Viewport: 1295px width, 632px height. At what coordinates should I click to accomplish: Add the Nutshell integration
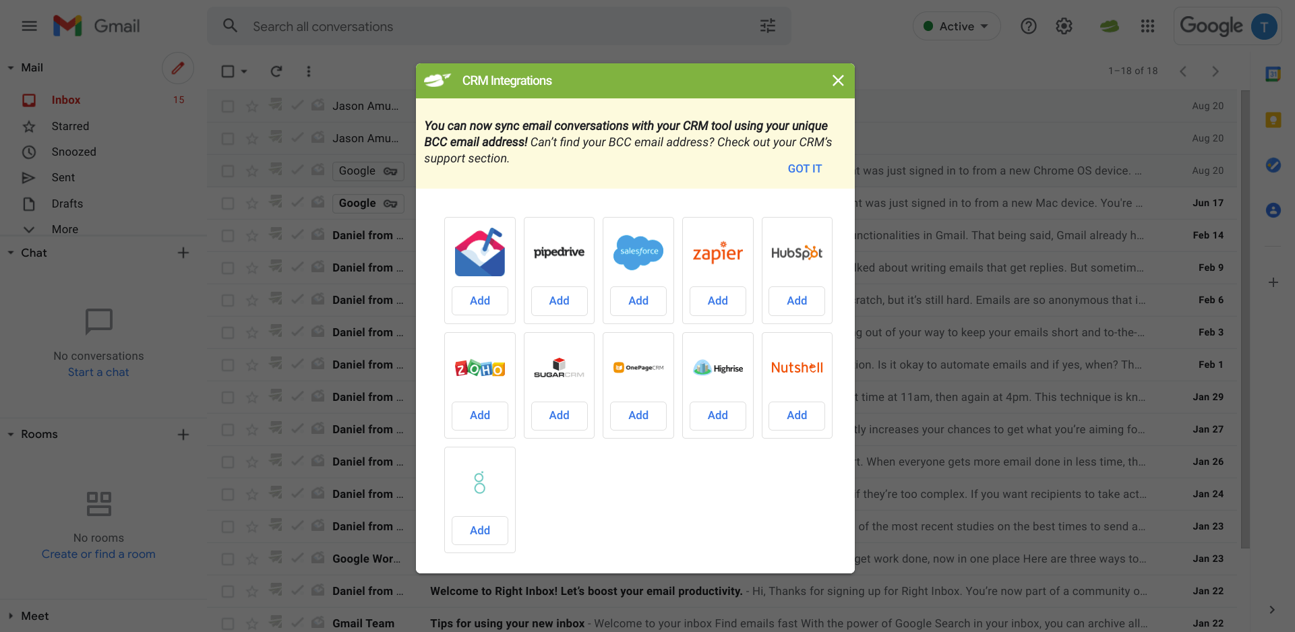(797, 415)
